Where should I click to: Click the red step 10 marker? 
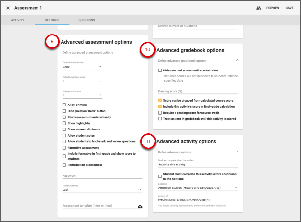[147, 50]
